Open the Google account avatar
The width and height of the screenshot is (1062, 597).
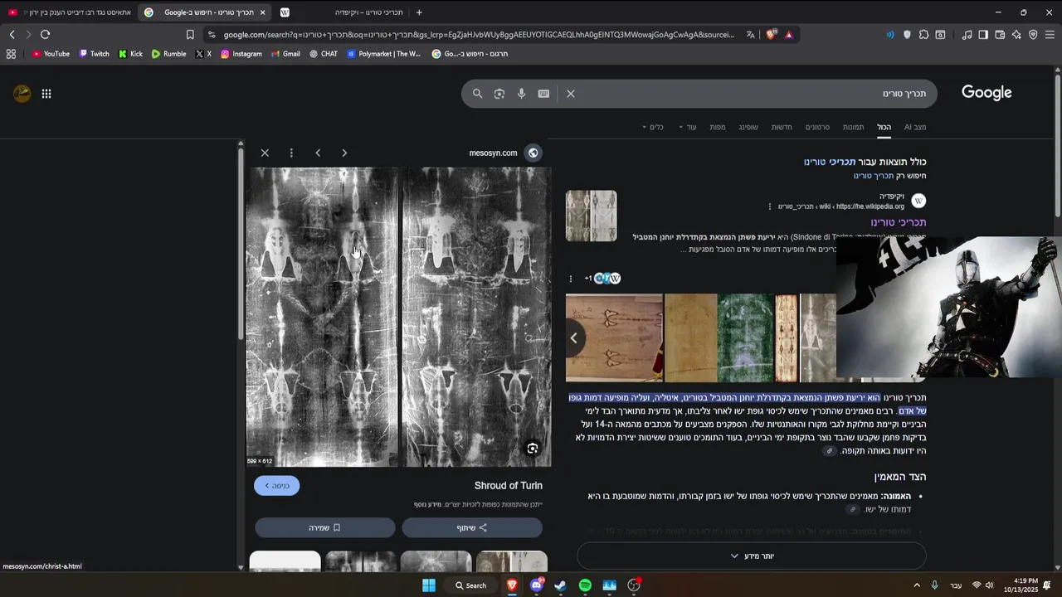pos(22,94)
